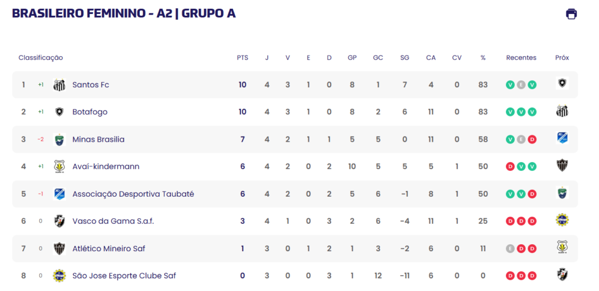The width and height of the screenshot is (599, 291).
Task: Click next-opponent crest in Atlético Mineiro row
Action: pos(562,247)
